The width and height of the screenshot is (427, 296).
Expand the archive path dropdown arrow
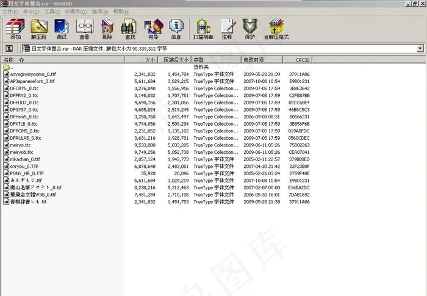click(x=420, y=48)
